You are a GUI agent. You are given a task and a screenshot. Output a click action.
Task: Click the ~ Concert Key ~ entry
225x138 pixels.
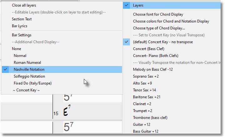26,90
